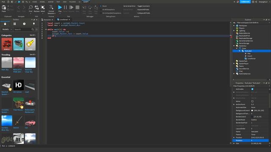
Task: Click the Paste clipboard icon
Action: coord(4,8)
